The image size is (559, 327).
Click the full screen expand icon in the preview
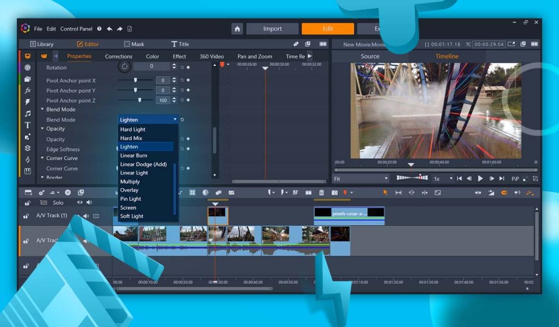pos(526,179)
